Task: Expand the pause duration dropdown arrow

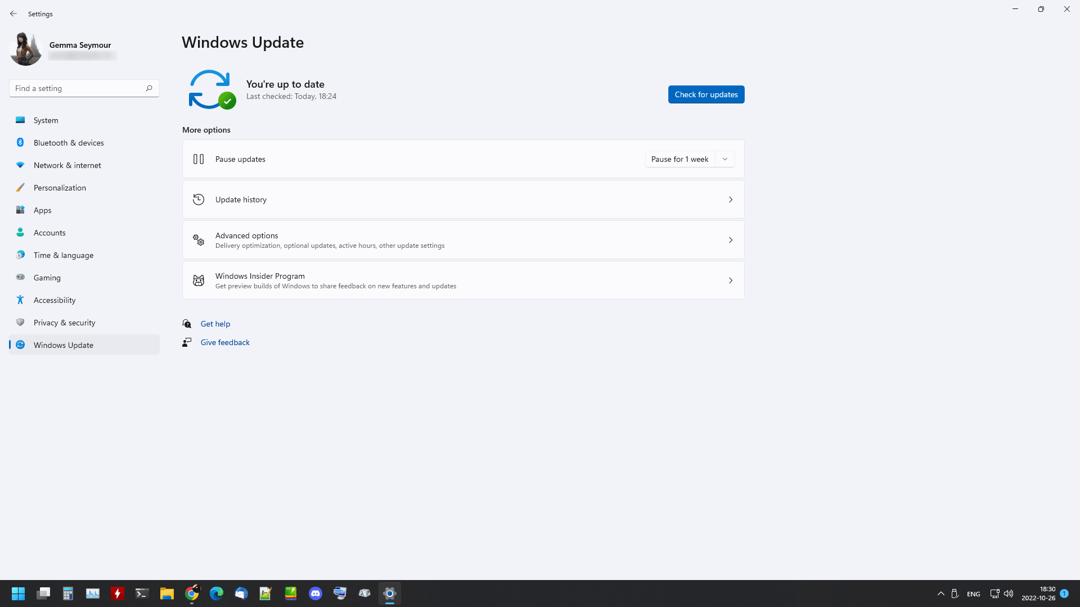Action: point(725,159)
